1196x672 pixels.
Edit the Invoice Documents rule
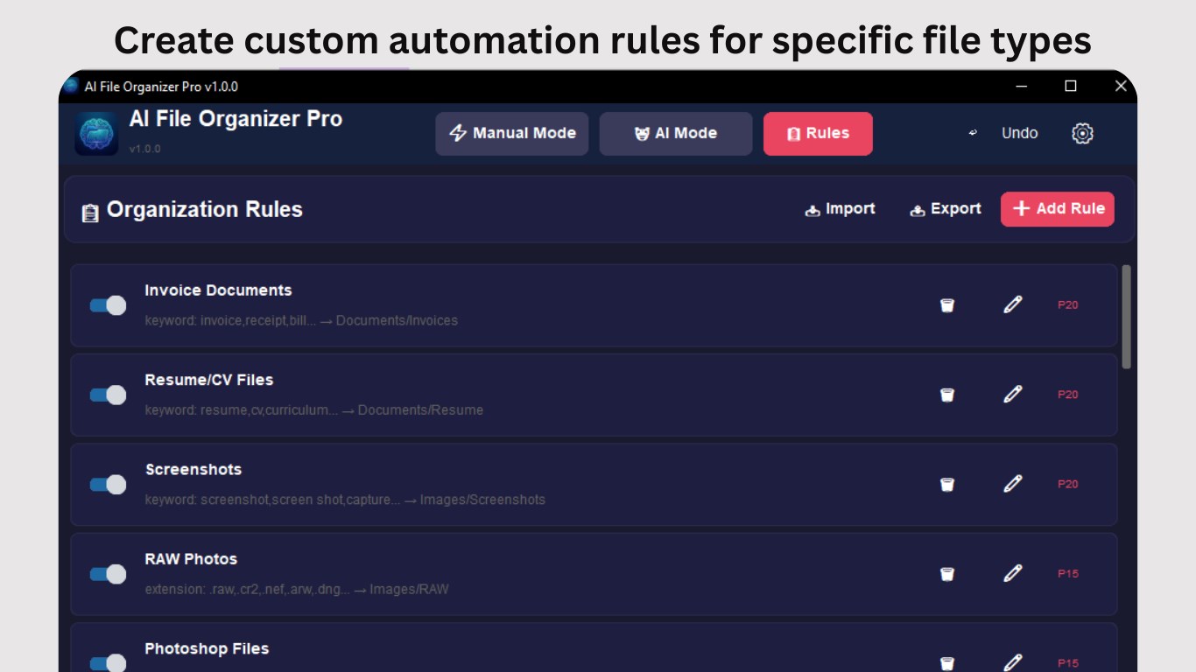(1012, 304)
